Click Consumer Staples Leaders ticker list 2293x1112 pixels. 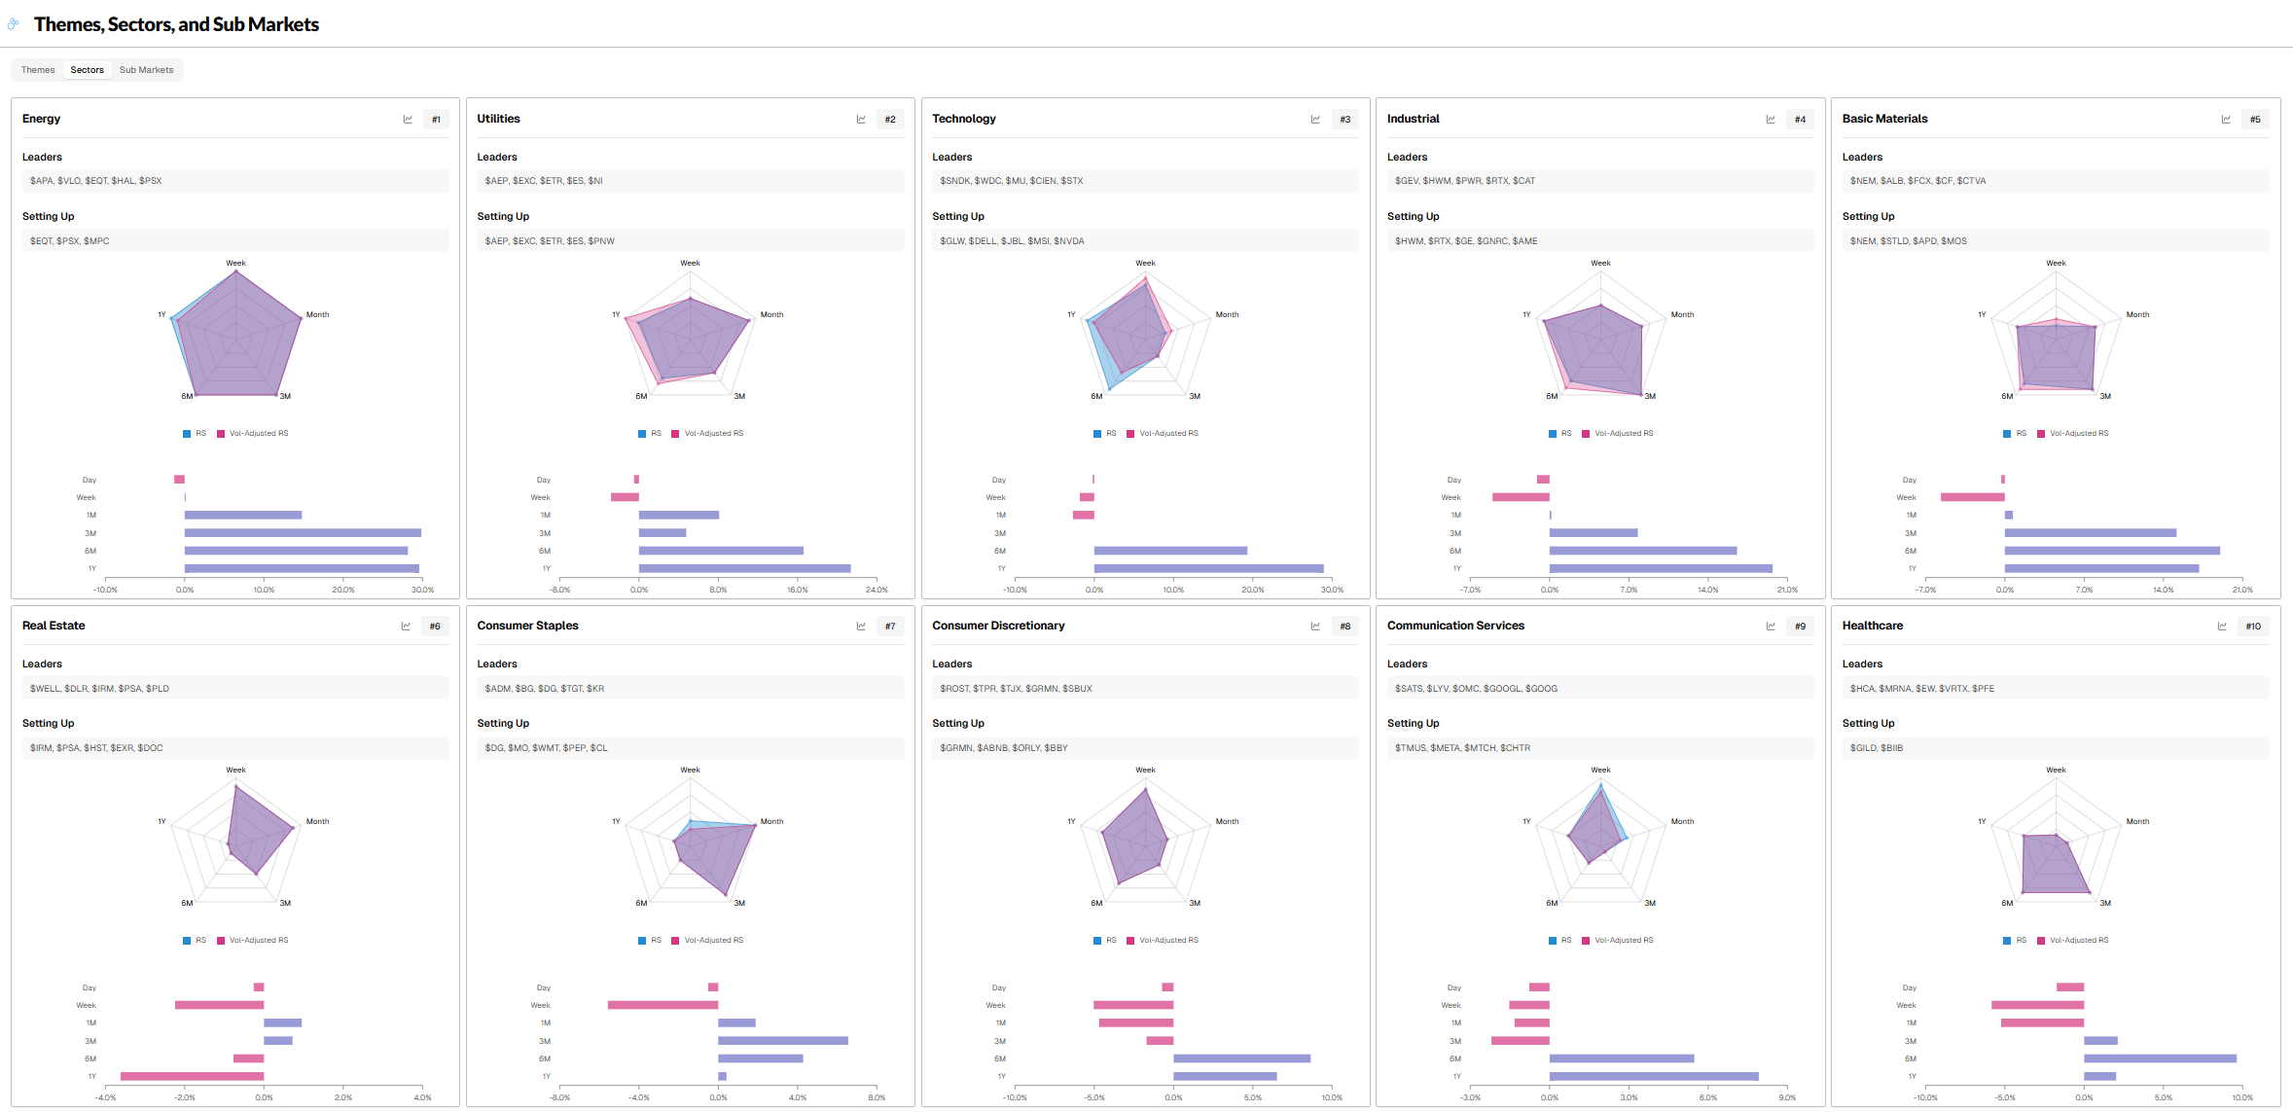545,689
